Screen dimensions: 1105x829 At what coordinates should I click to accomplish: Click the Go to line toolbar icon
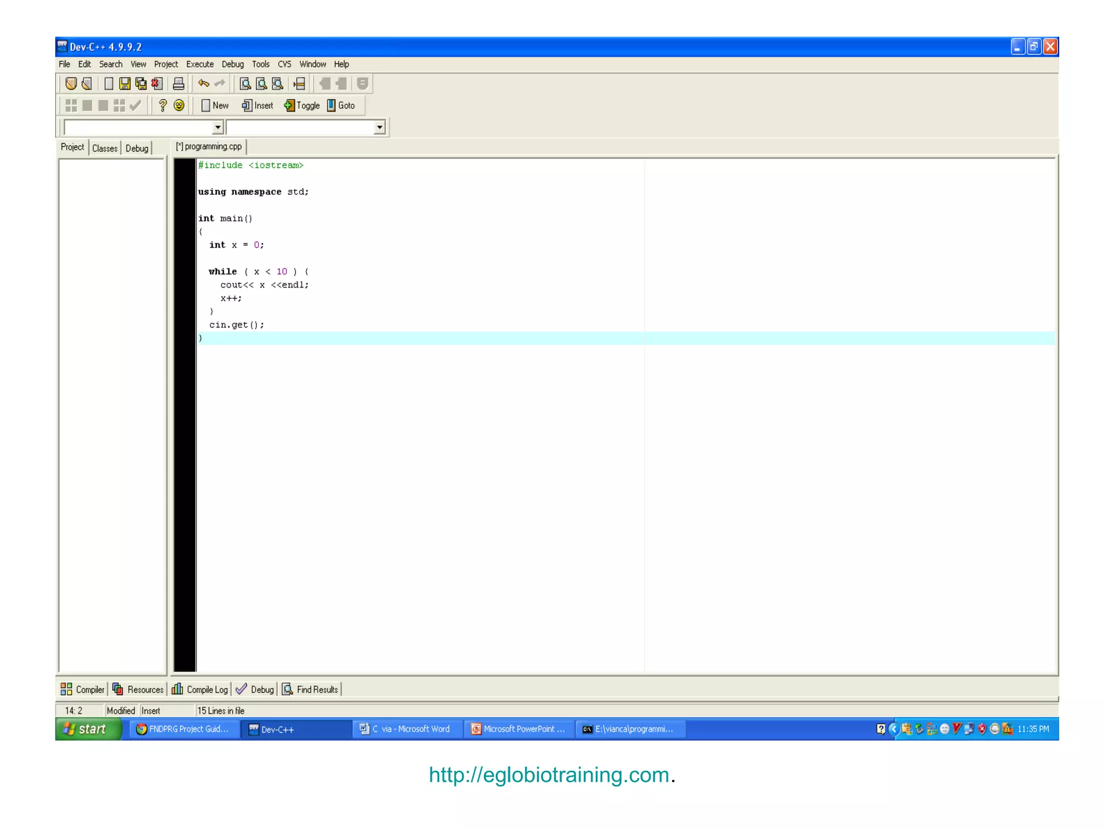tap(299, 84)
